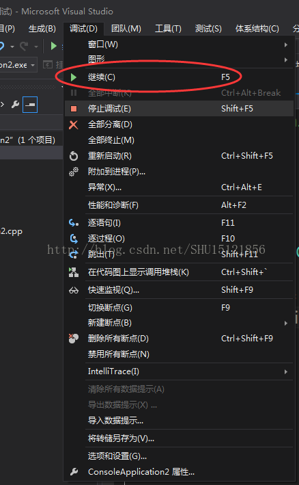This screenshot has width=299, height=485.
Task: Open the 生成(B) menu
Action: (42, 29)
